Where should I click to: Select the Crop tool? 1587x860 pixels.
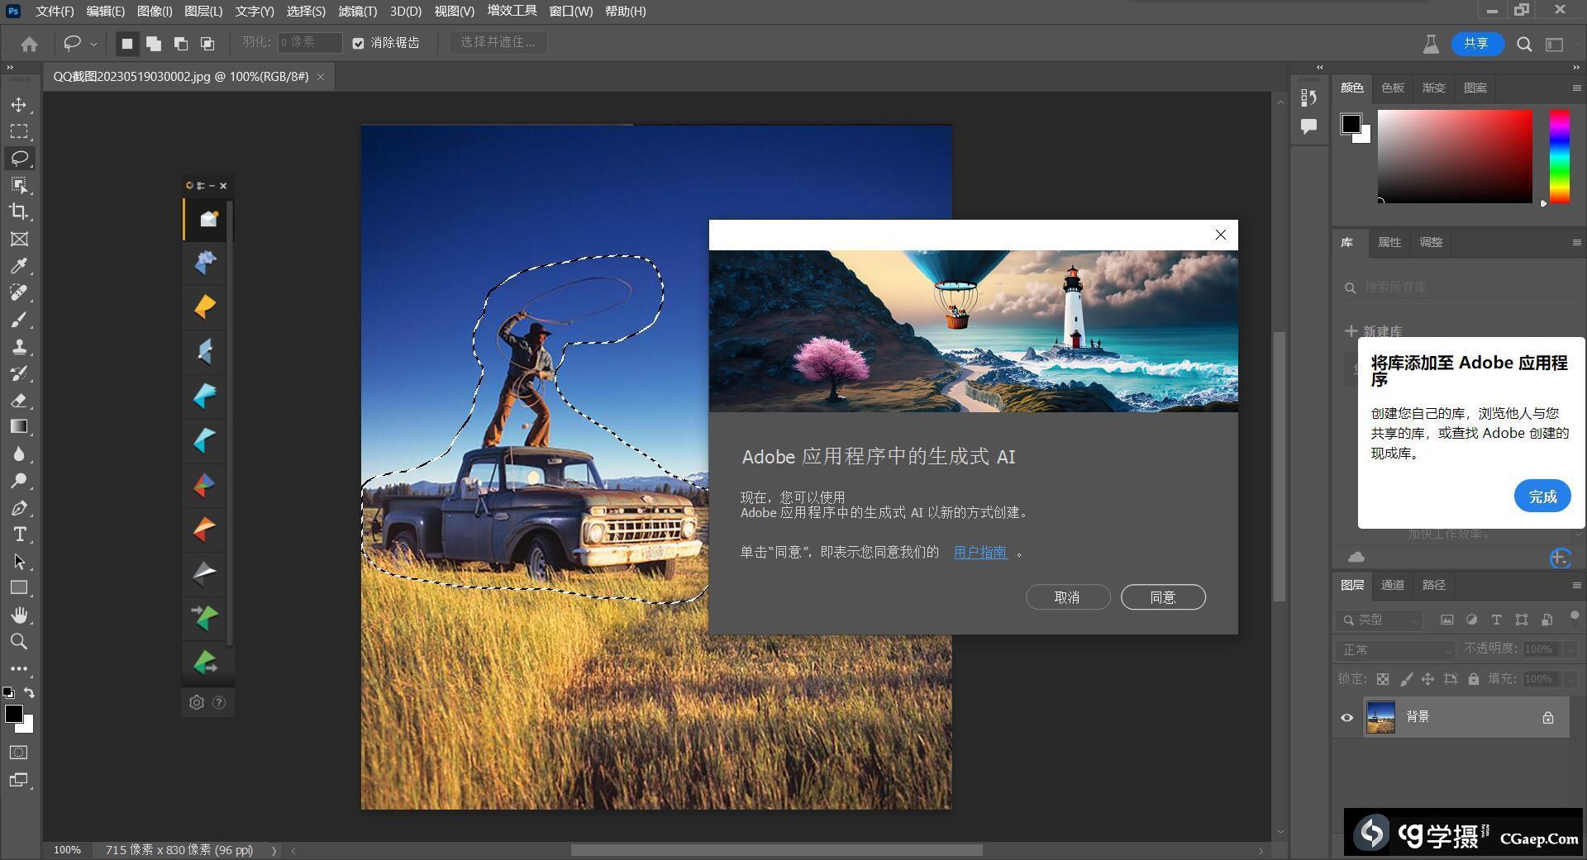pyautogui.click(x=19, y=211)
